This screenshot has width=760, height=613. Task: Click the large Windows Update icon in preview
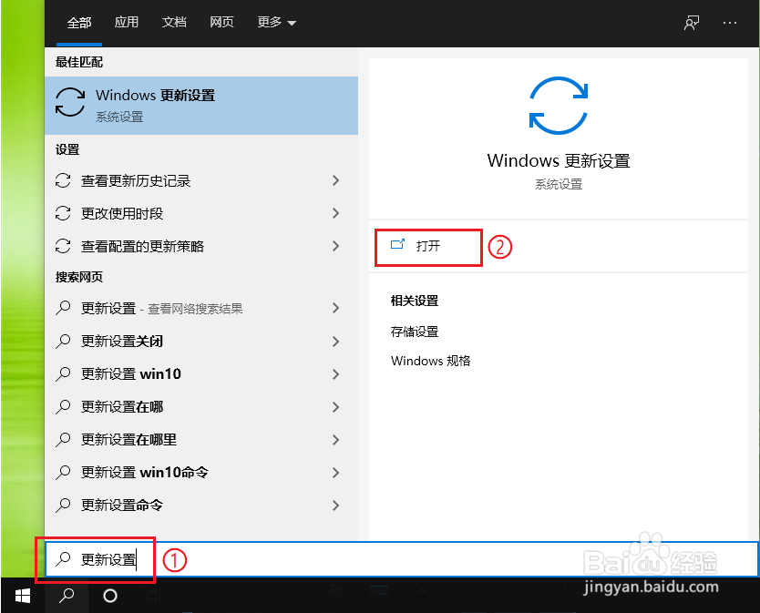tap(559, 106)
